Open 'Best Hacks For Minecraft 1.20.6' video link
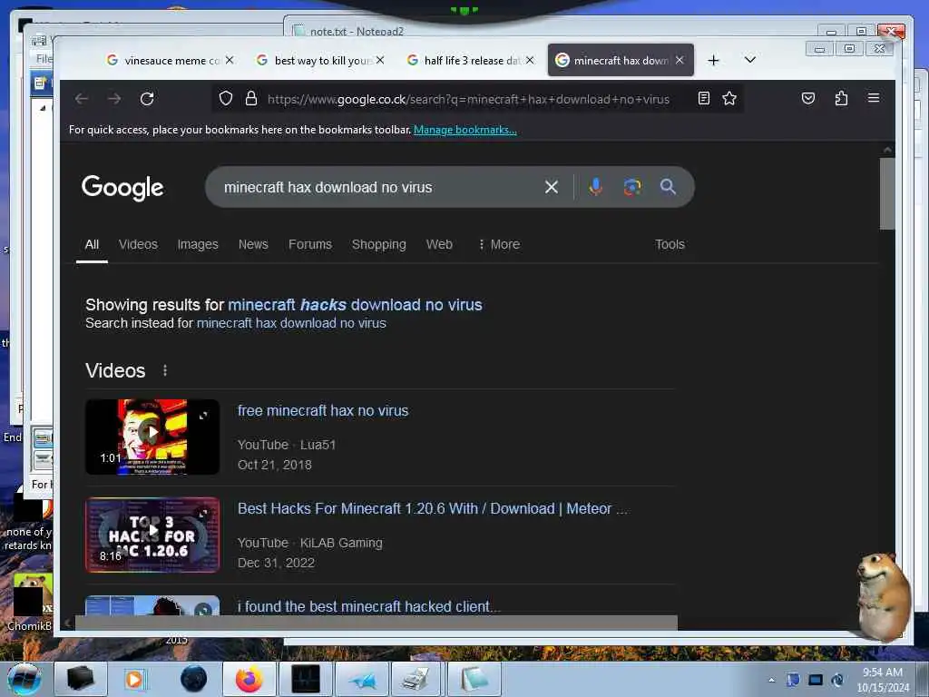Screen dimensions: 929x697 (x=433, y=508)
